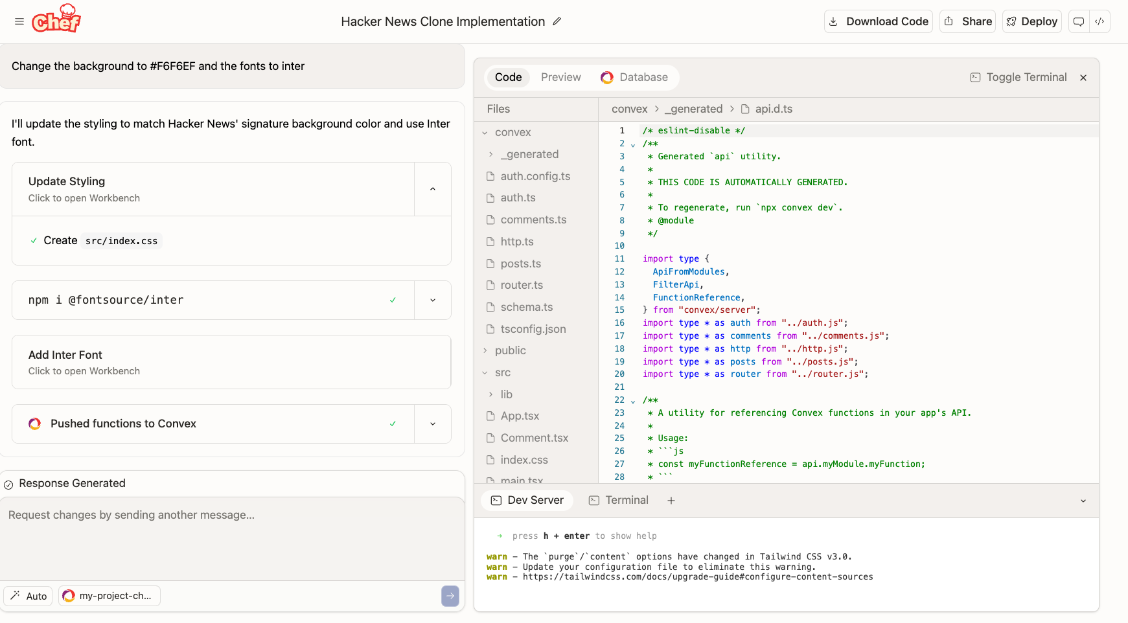This screenshot has width=1128, height=623.
Task: Send message with the arrow button
Action: click(x=450, y=596)
